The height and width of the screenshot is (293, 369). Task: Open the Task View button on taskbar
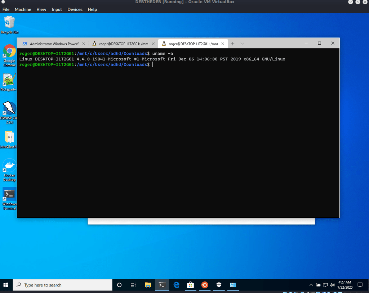coord(133,285)
